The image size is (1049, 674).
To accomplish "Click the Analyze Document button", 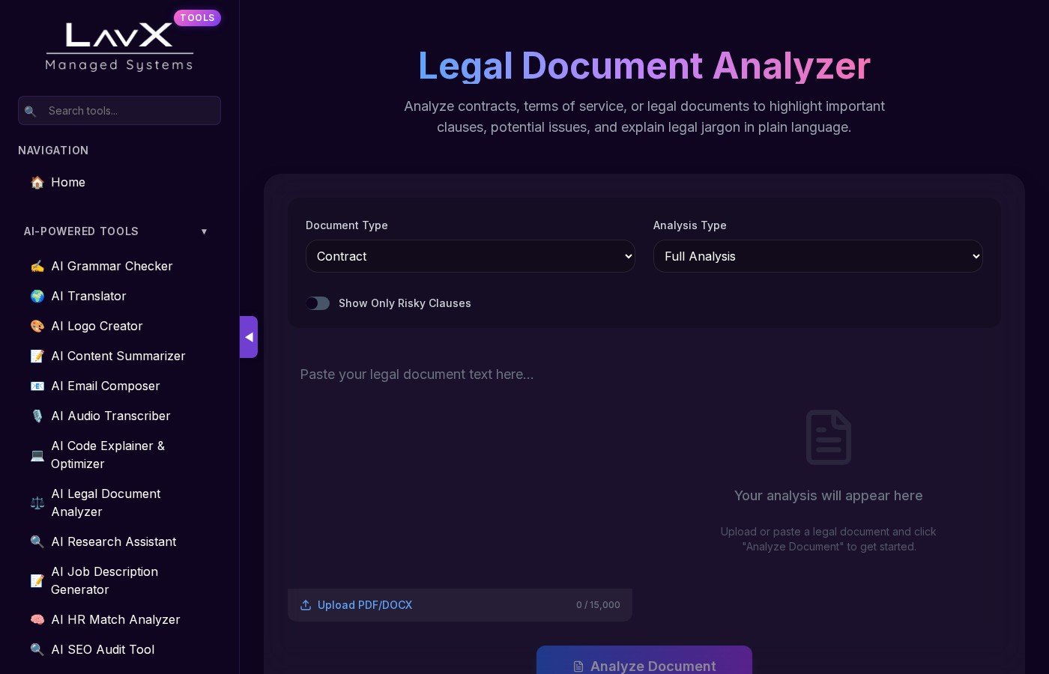I will 644,666.
